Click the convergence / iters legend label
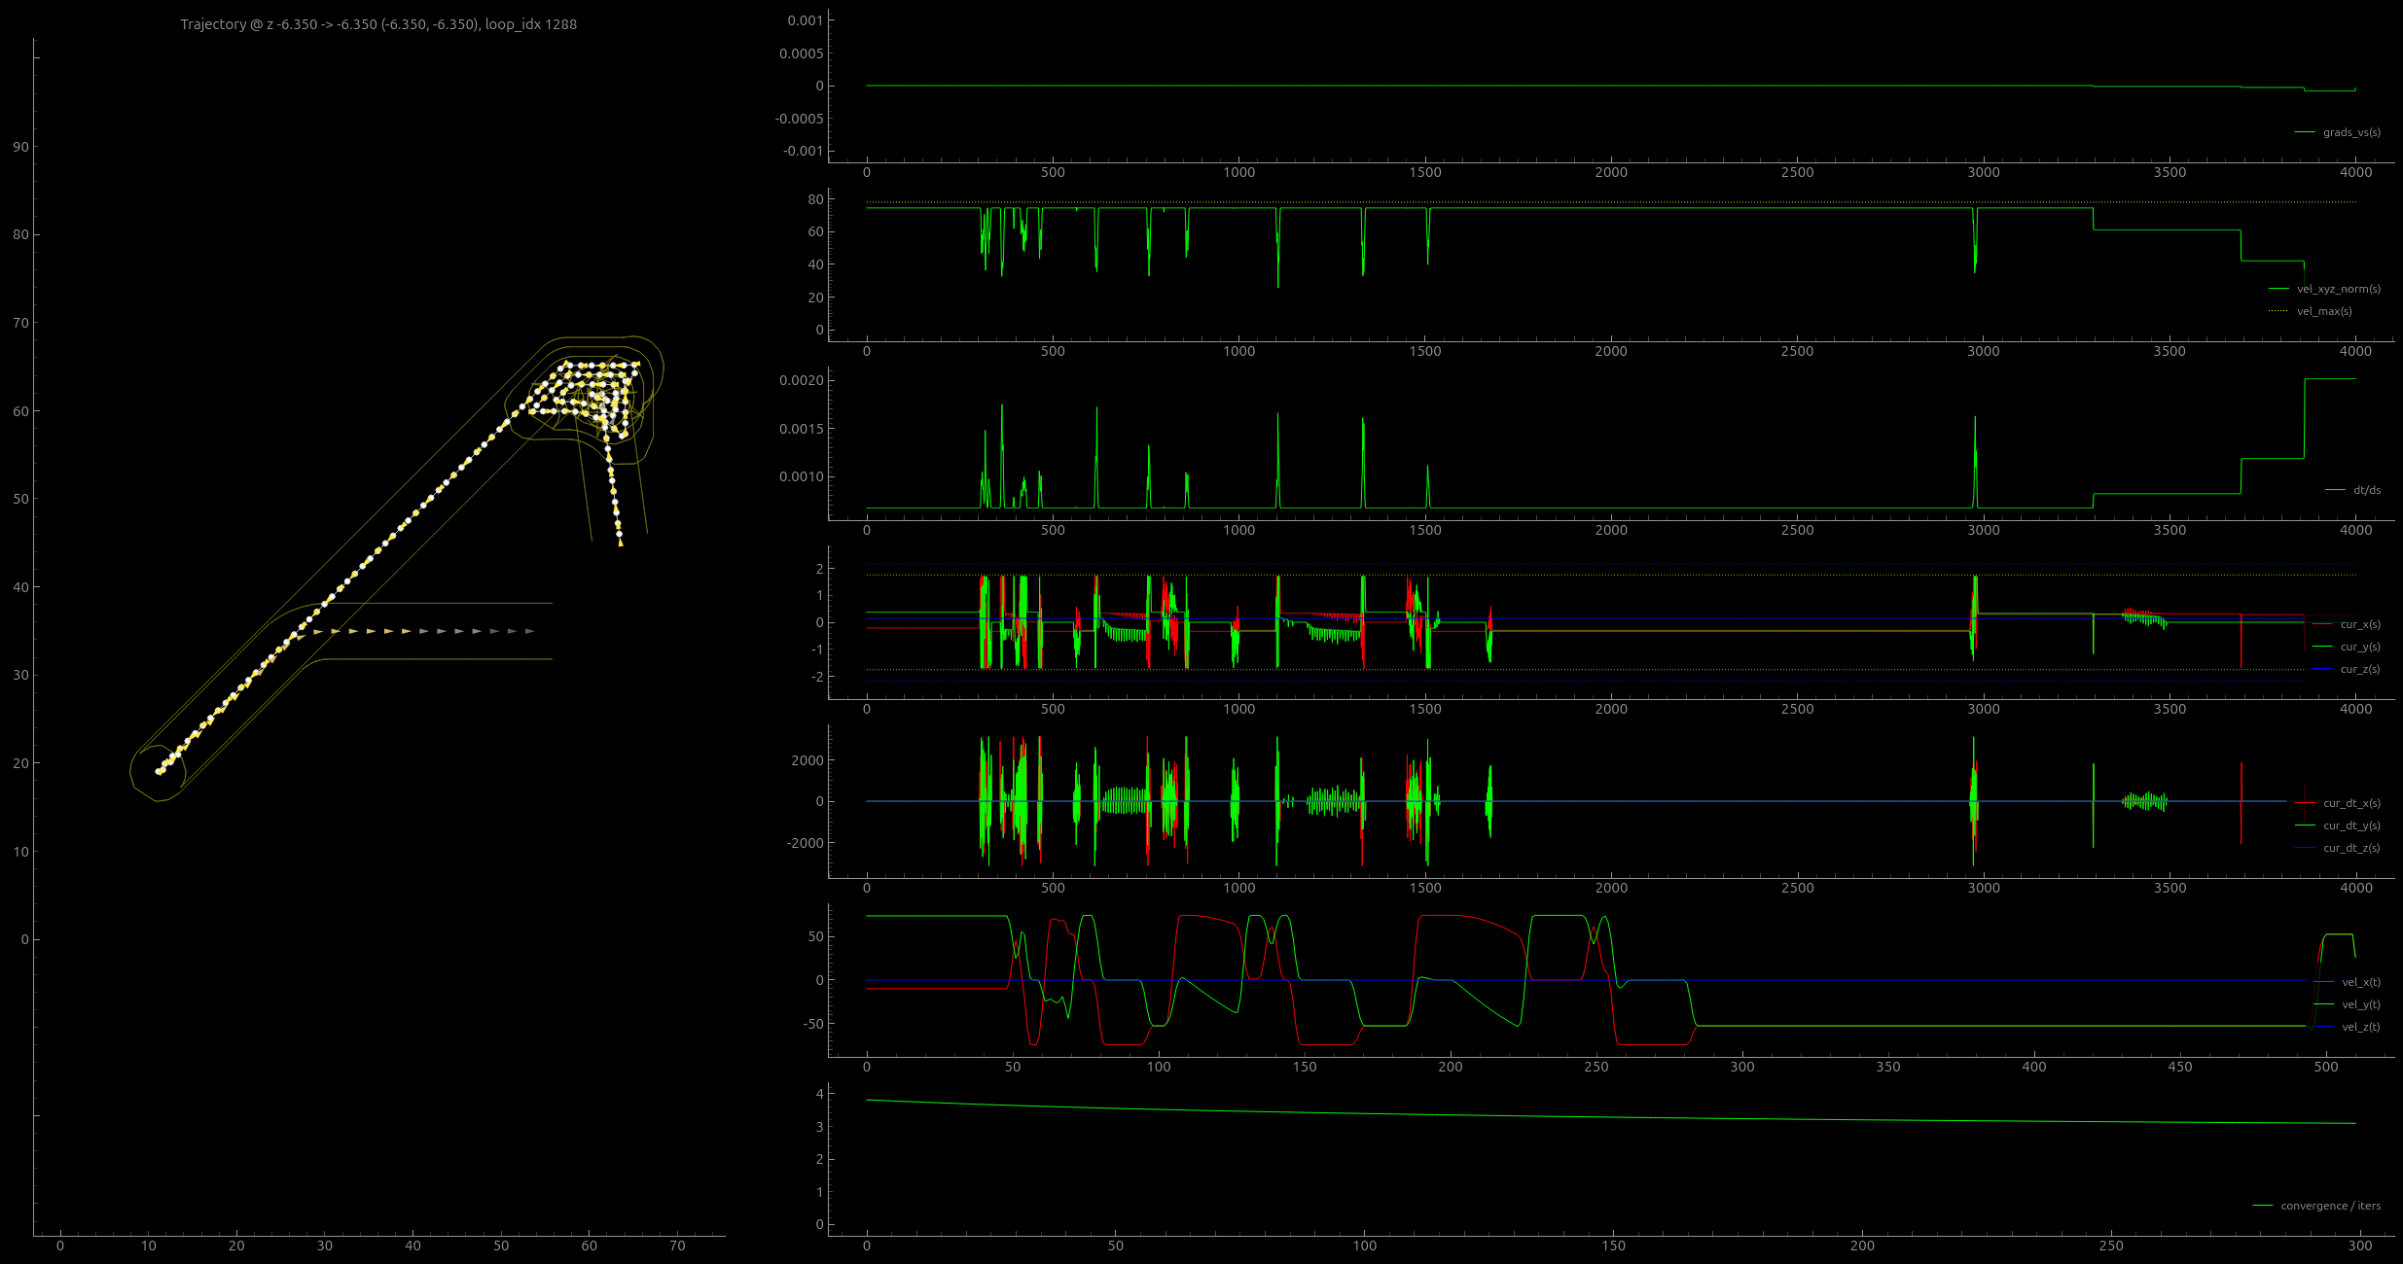Viewport: 2403px width, 1264px height. pyautogui.click(x=2330, y=1206)
